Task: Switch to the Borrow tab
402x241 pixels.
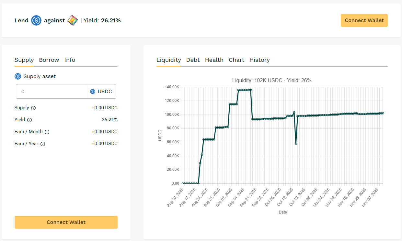Action: (49, 60)
